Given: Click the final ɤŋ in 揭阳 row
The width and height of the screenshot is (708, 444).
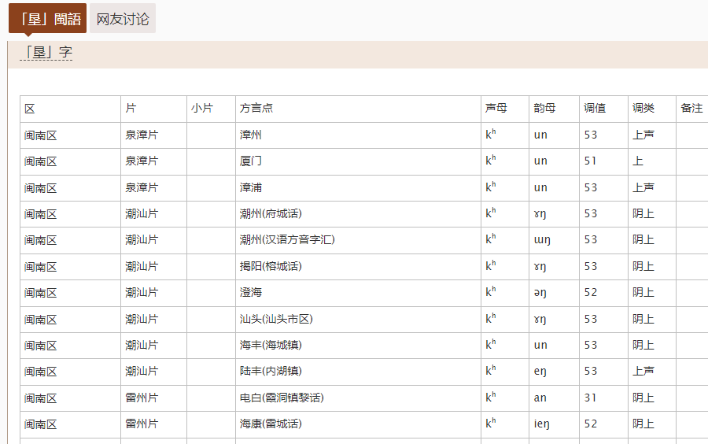Looking at the screenshot, I should coord(540,268).
